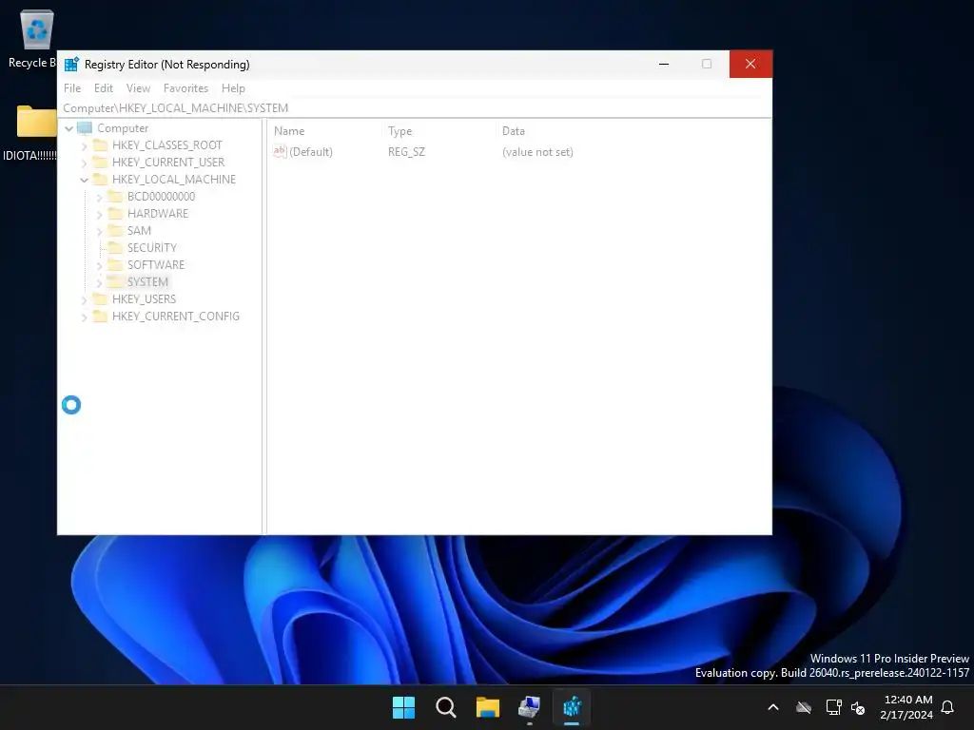
Task: Select the (Default) value name
Action: pos(311,152)
